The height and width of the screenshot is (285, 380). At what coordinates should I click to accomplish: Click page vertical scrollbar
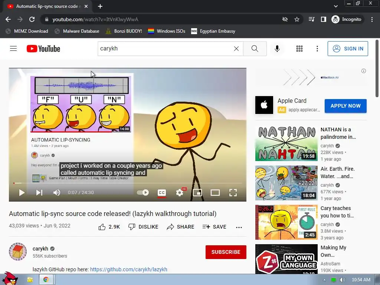(377, 68)
